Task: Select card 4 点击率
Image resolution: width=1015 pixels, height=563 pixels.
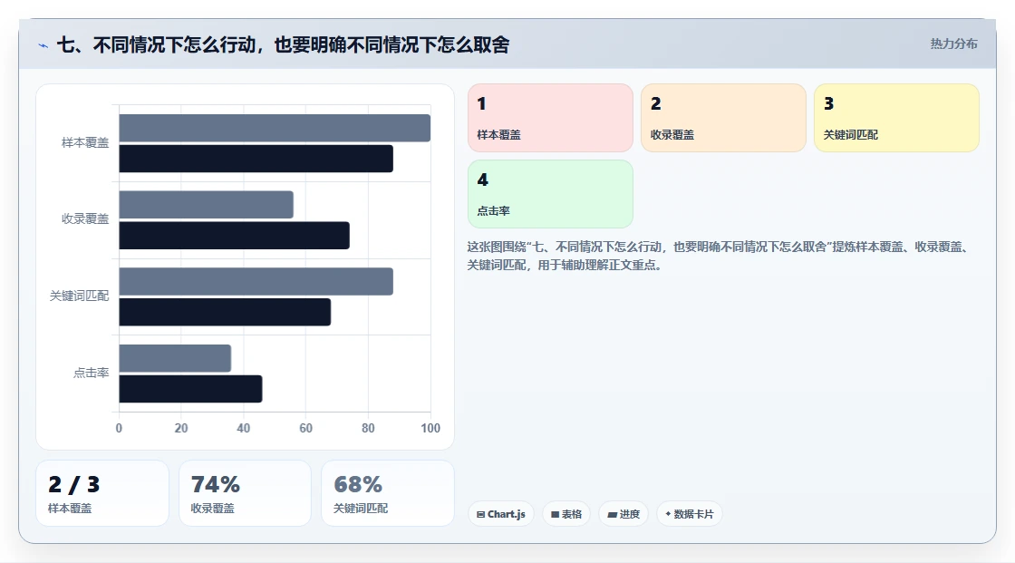Action: (550, 194)
